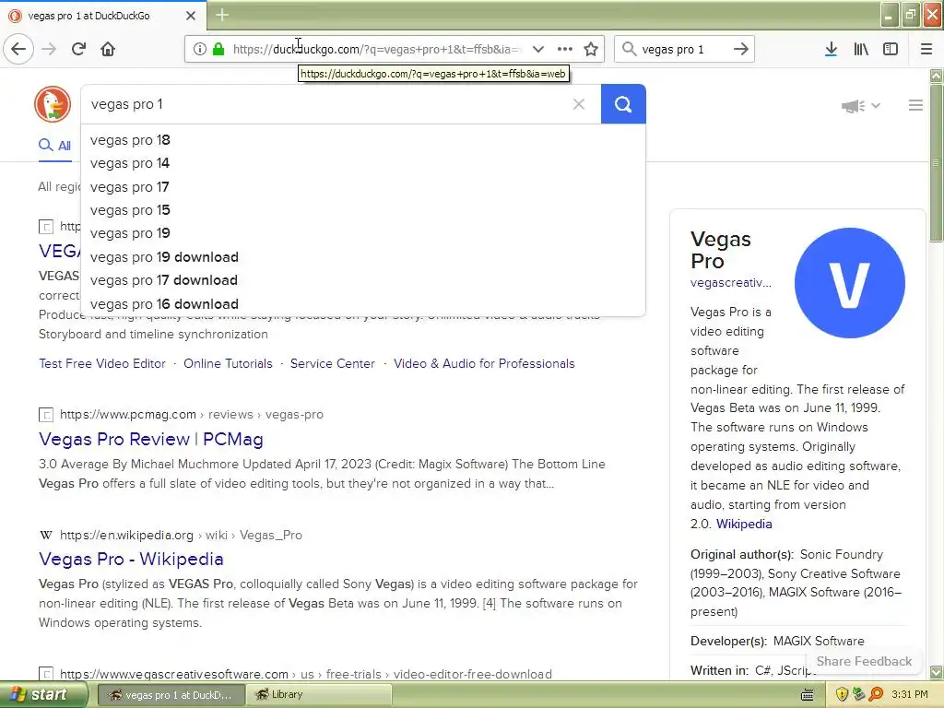
Task: Open the DuckDuckGo side menu icon
Action: pyautogui.click(x=915, y=105)
